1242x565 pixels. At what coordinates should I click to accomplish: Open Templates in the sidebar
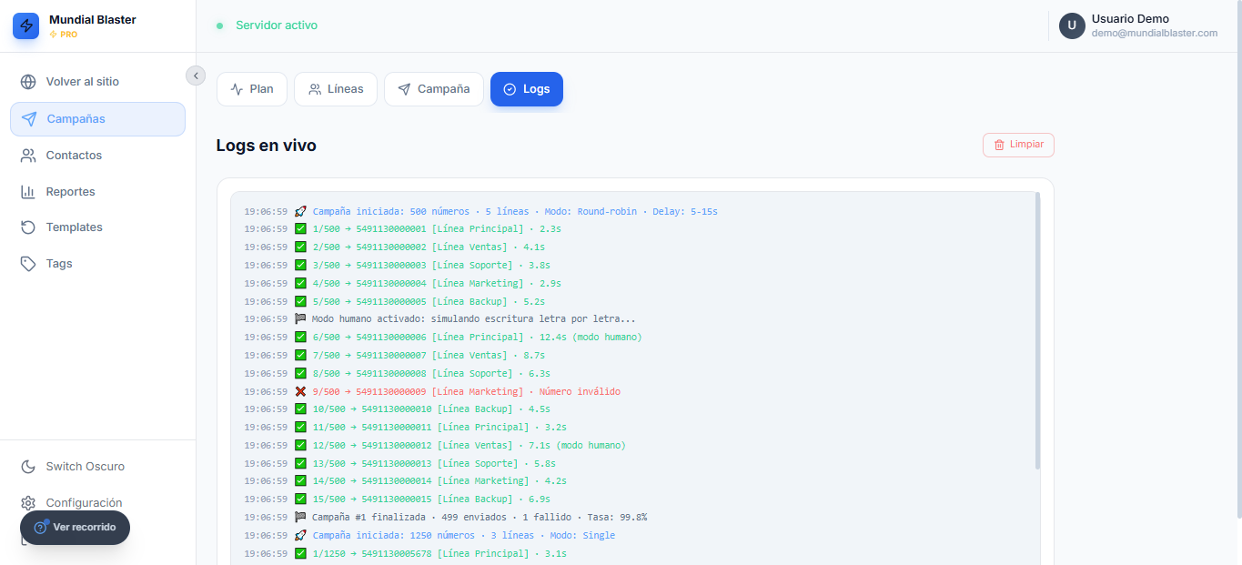pos(97,227)
